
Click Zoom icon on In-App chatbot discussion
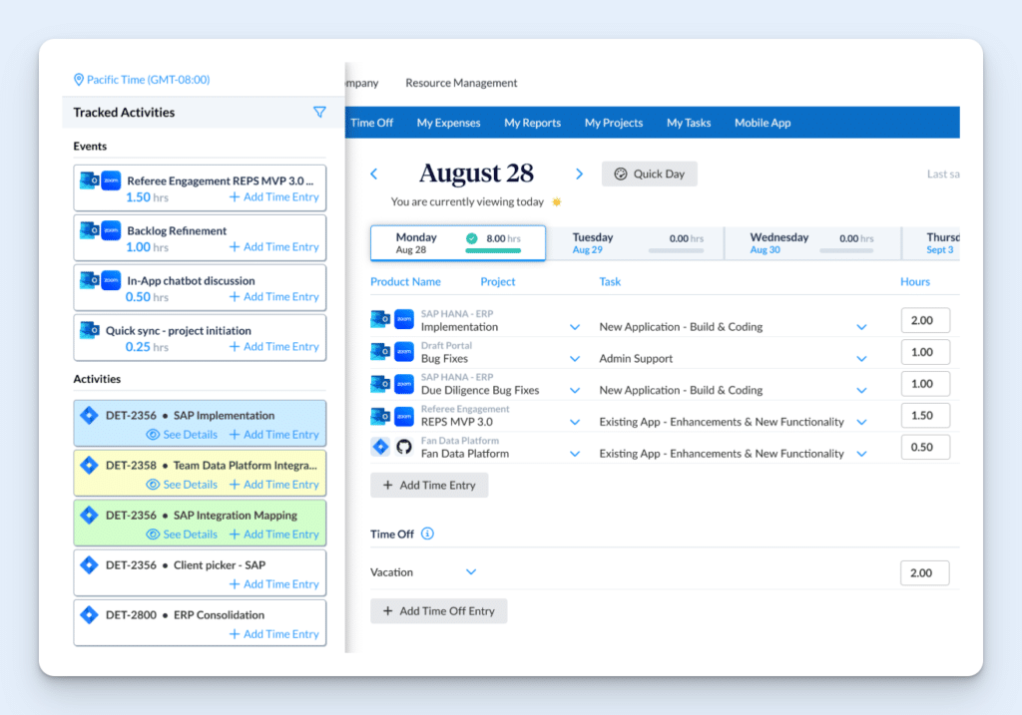point(112,280)
